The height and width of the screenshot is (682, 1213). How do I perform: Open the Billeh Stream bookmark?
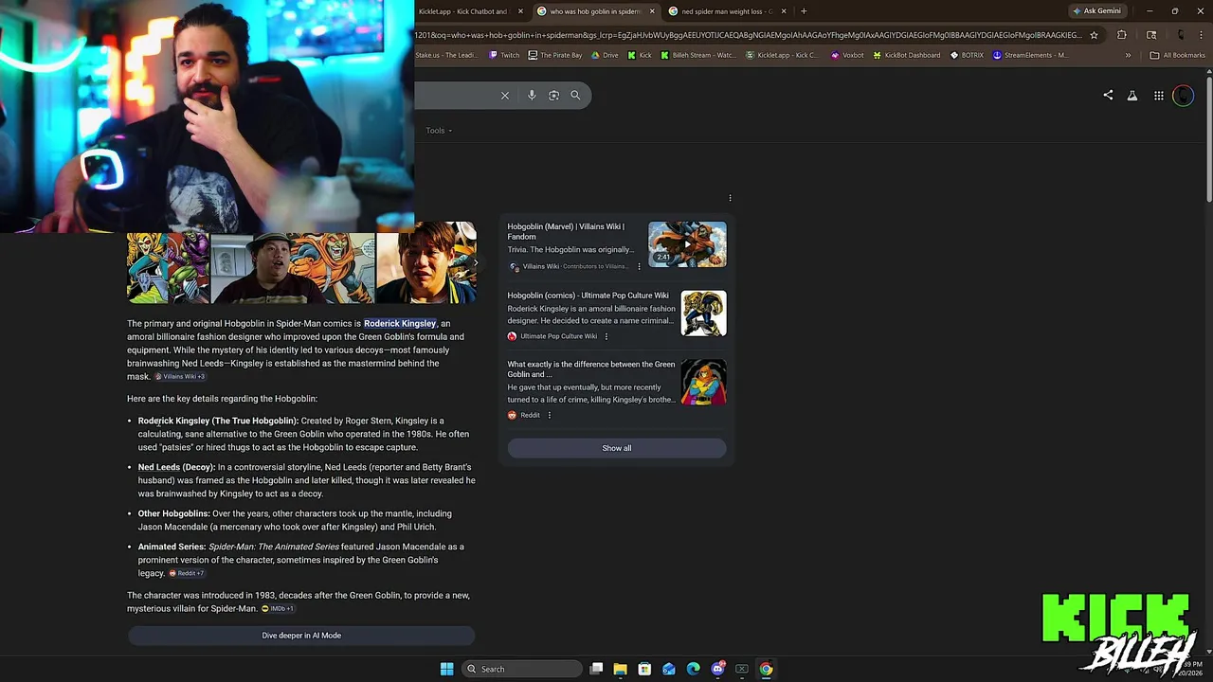(697, 55)
